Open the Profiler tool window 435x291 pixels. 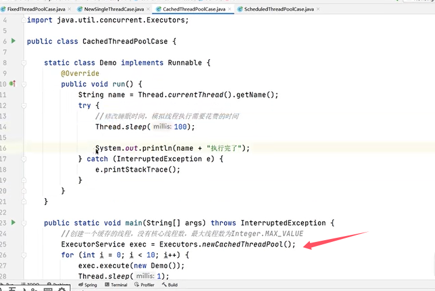144,285
